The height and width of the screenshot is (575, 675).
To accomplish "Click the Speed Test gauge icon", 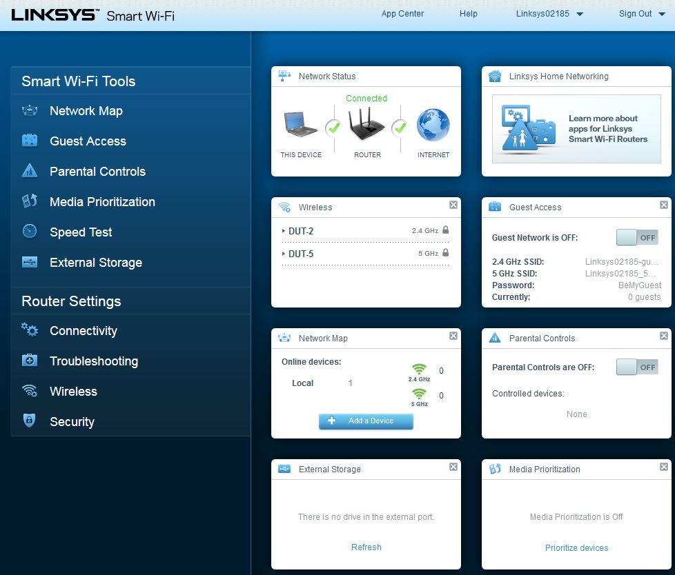I will point(30,232).
